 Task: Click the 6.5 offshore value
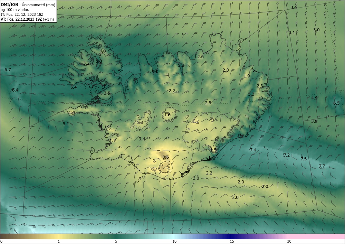336,103
